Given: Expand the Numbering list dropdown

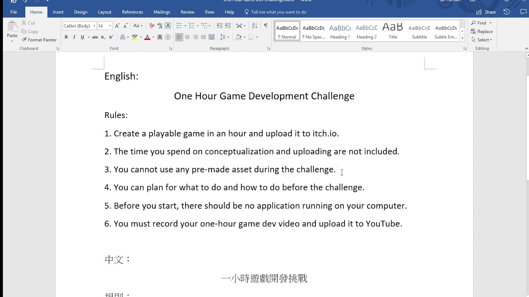Looking at the screenshot, I should 198,26.
